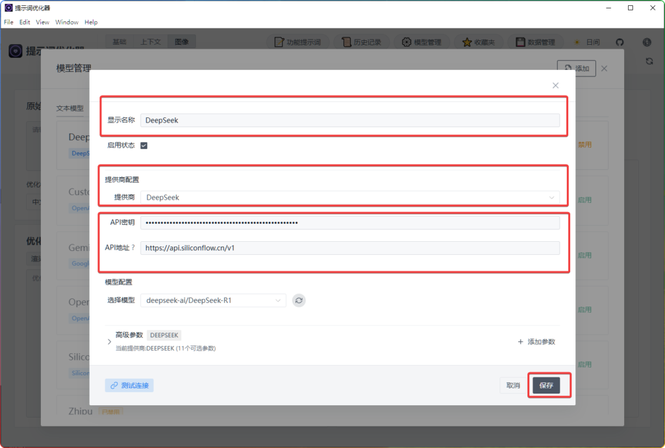Image resolution: width=665 pixels, height=448 pixels.
Task: Uncheck the enabled status checkbox
Action: pyautogui.click(x=144, y=145)
